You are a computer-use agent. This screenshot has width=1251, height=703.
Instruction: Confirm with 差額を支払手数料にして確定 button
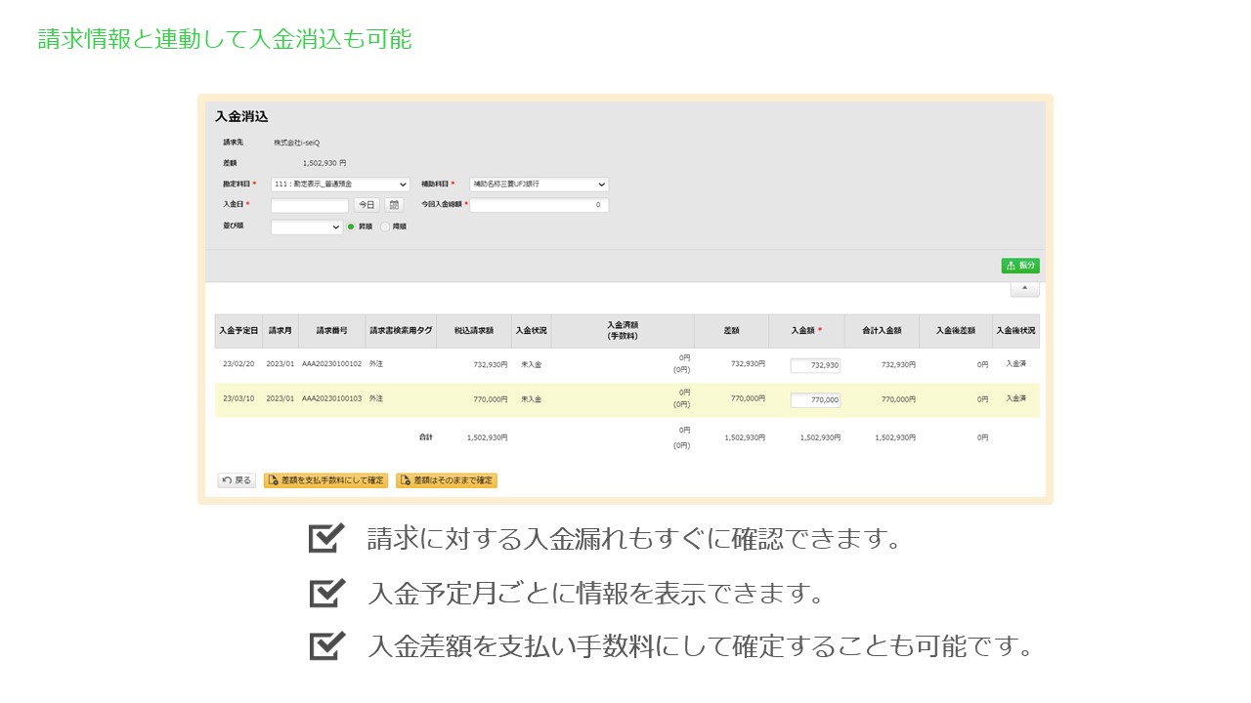[x=326, y=480]
